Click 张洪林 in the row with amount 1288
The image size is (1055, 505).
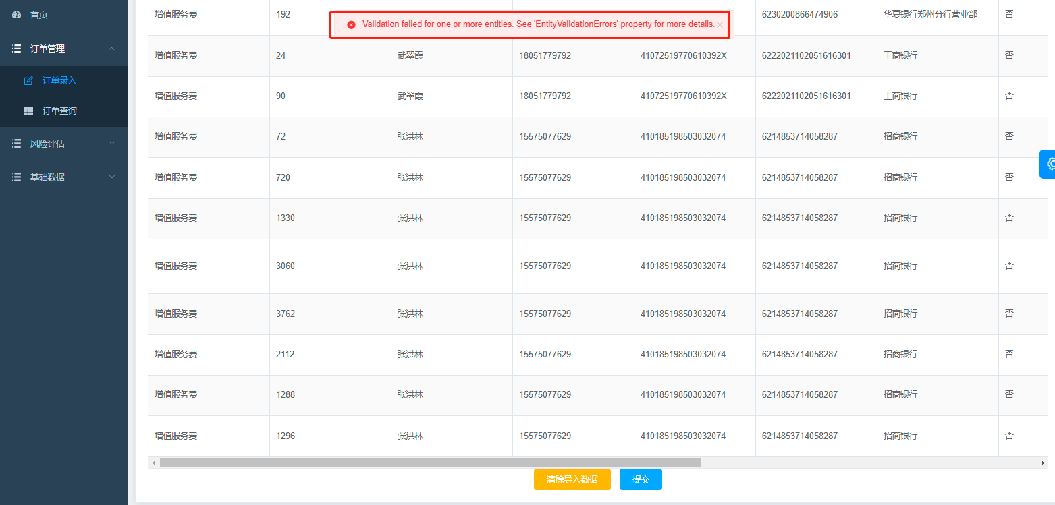(x=410, y=395)
